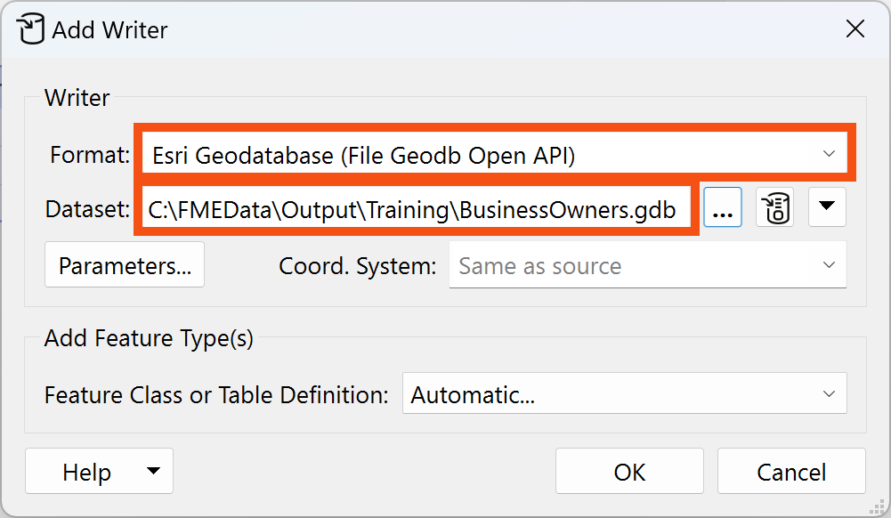Close the Add Writer dialog
Screen dimensions: 891x518
pos(855,29)
